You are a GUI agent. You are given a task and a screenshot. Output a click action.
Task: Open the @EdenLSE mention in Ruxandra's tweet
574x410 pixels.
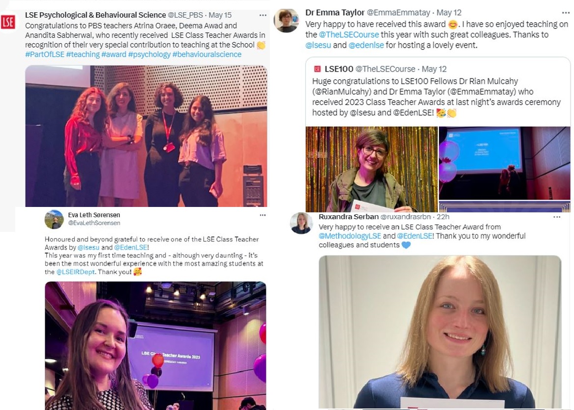(x=415, y=236)
